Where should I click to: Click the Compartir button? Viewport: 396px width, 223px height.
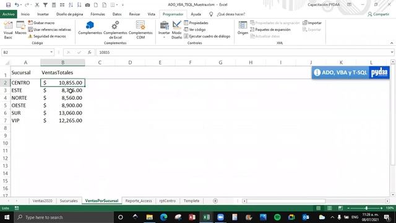pos(378,14)
